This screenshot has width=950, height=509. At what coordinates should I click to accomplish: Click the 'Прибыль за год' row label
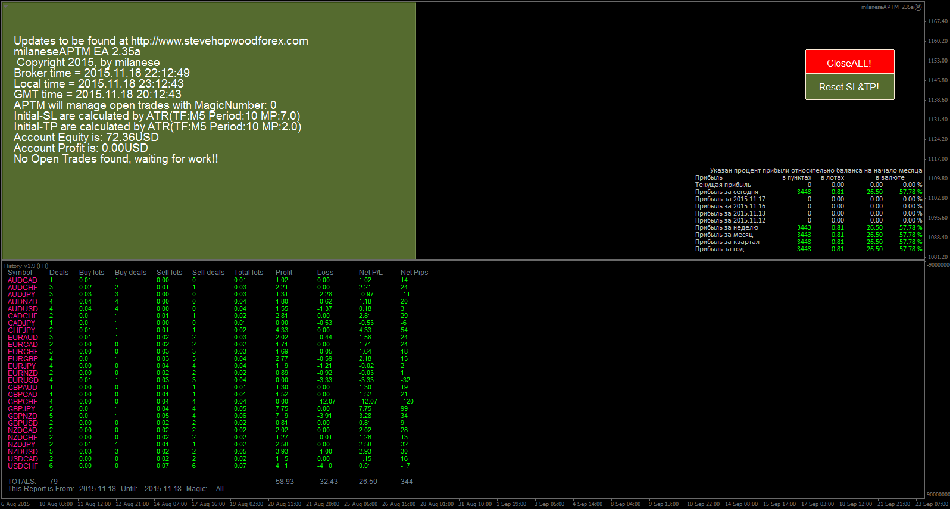tap(720, 249)
